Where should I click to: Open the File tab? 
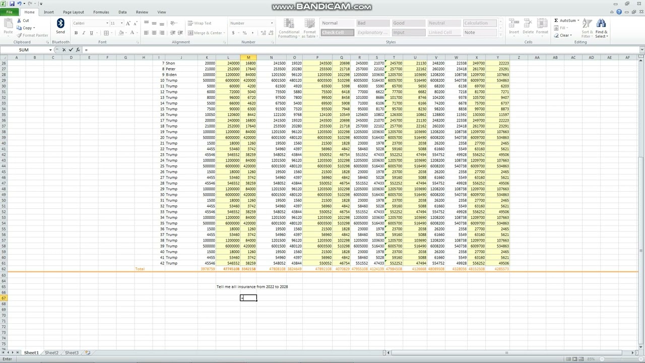10,12
